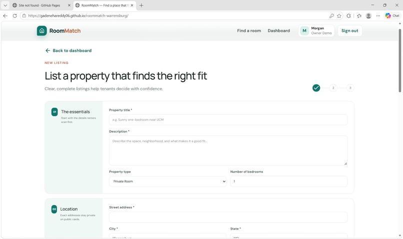This screenshot has width=403, height=239.
Task: Click the 01 essentials section badge
Action: [54, 112]
